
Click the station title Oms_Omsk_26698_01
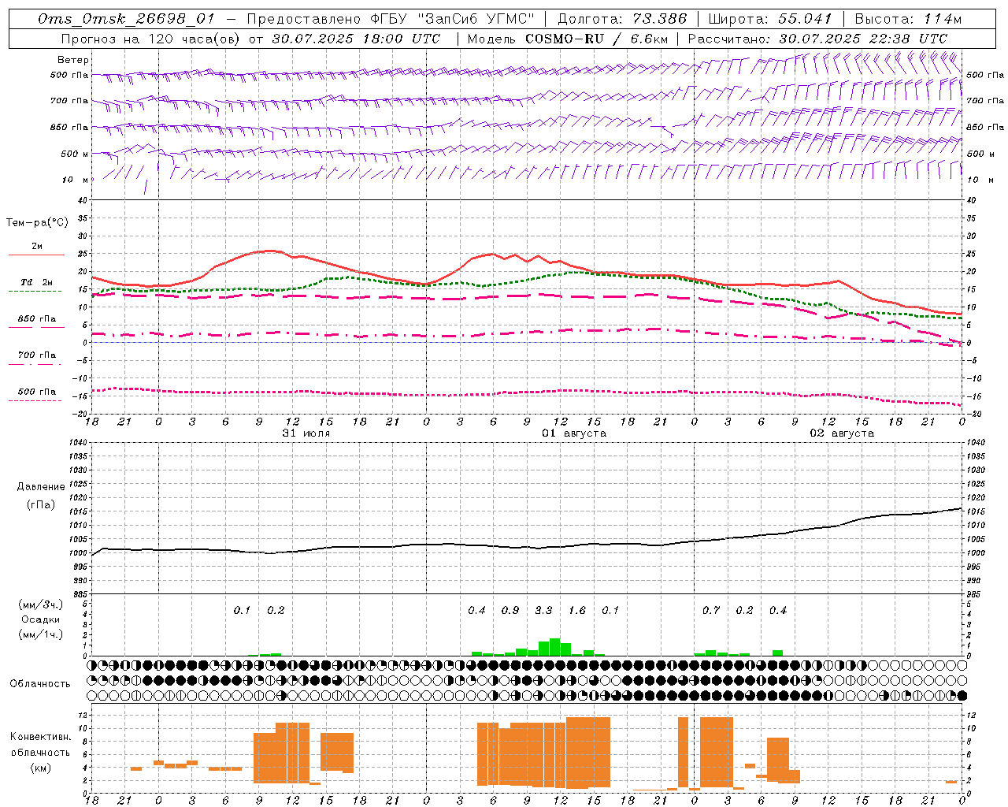[x=126, y=19]
